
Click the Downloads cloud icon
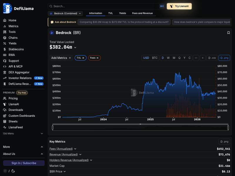click(x=5, y=110)
